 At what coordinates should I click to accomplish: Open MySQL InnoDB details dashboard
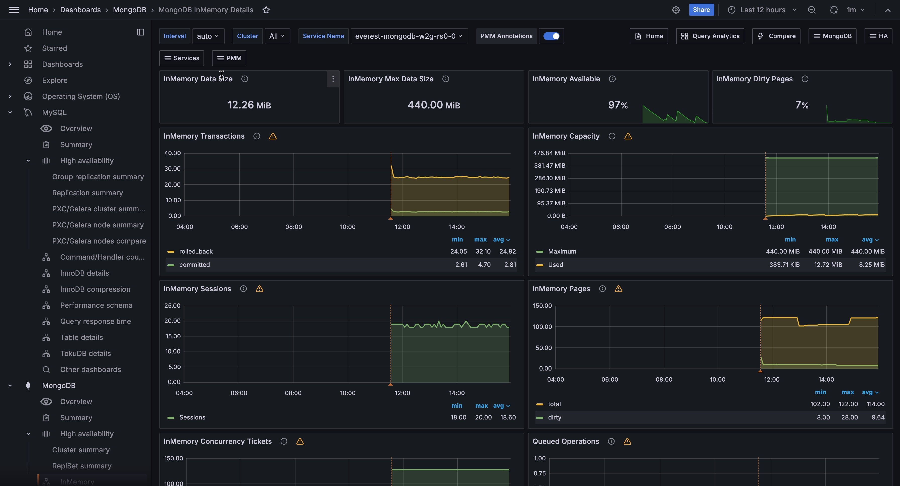click(x=84, y=273)
